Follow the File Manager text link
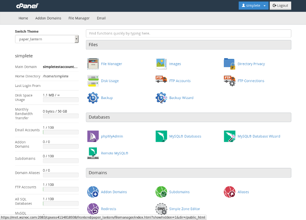 [112, 64]
